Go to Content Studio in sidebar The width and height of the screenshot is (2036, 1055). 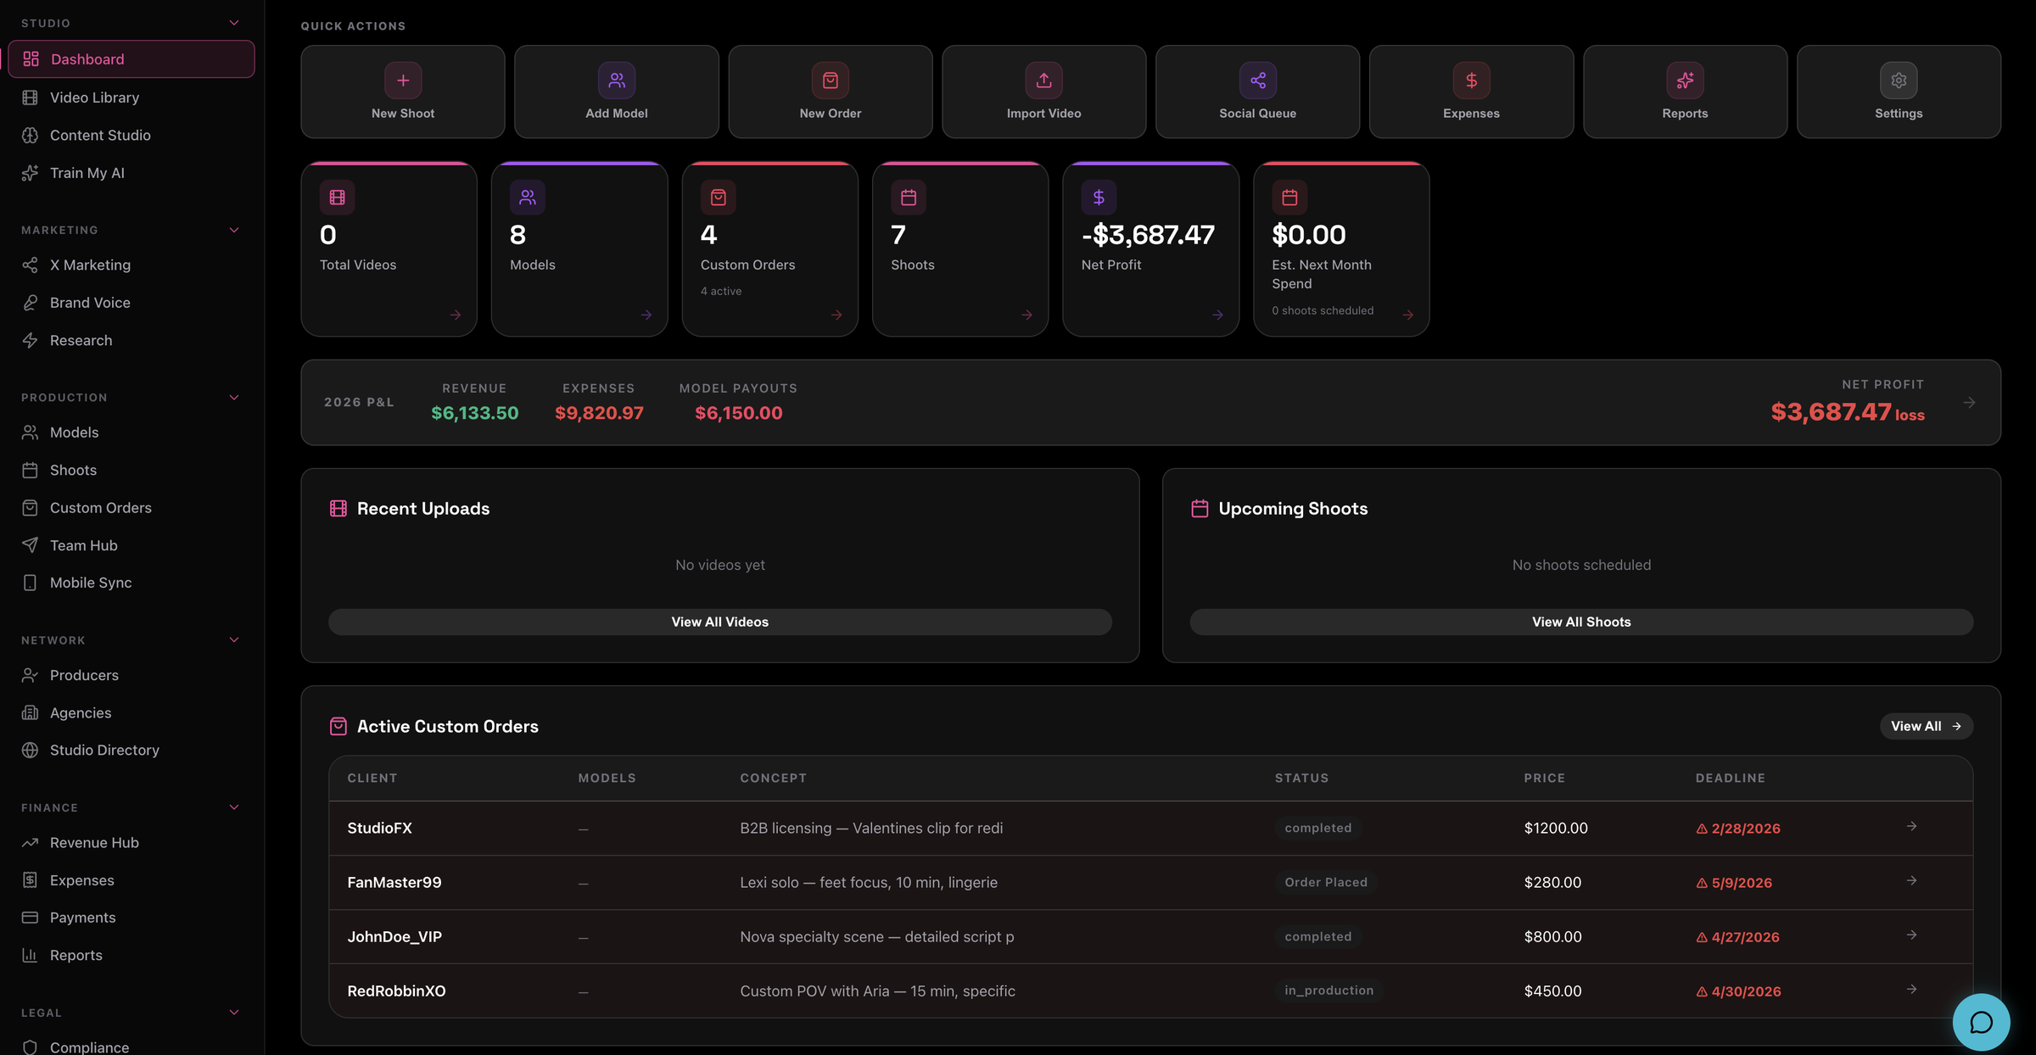(131, 135)
